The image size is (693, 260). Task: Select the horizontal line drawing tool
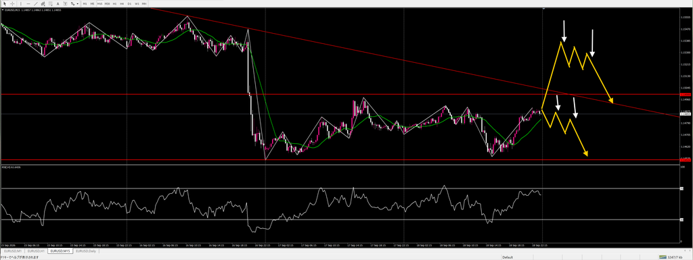tap(28, 3)
